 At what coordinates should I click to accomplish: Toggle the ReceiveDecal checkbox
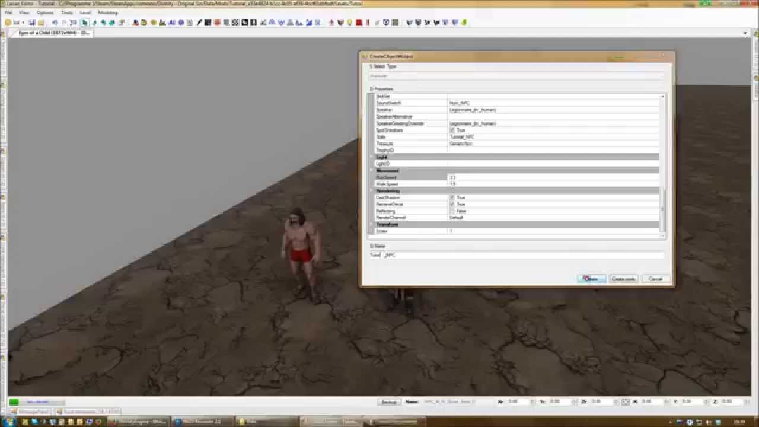click(452, 204)
